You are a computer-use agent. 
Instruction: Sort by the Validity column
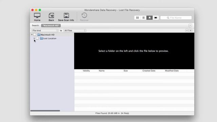[x=86, y=71]
